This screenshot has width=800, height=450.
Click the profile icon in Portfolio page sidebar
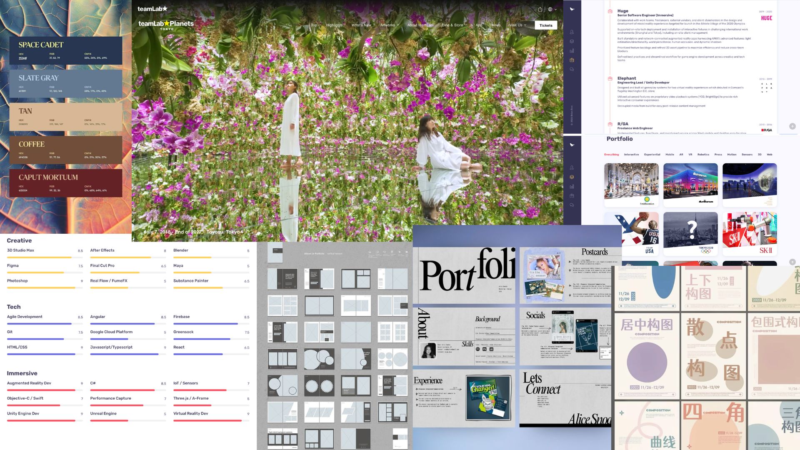(x=572, y=167)
